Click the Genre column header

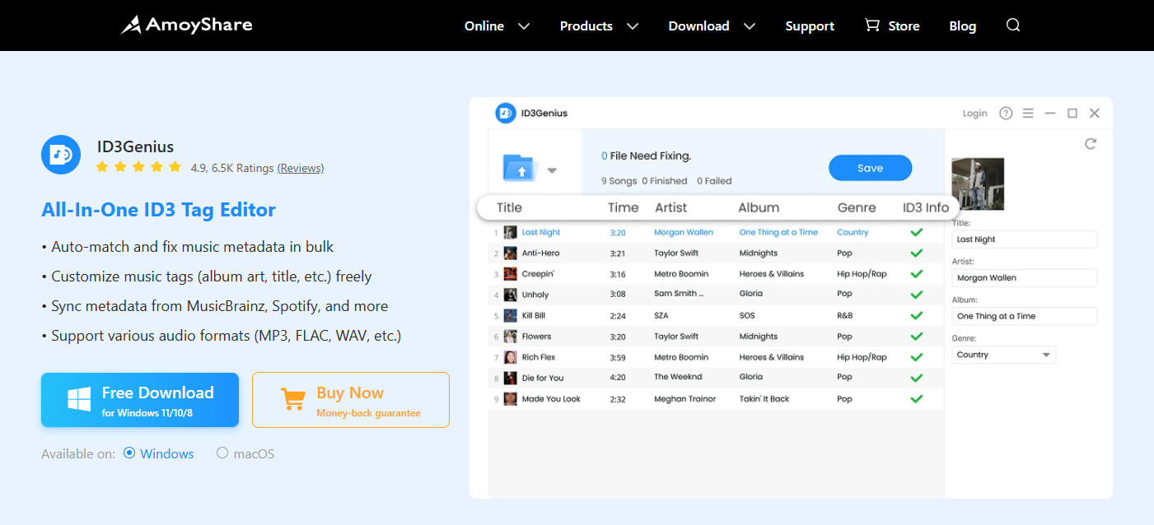click(x=857, y=207)
